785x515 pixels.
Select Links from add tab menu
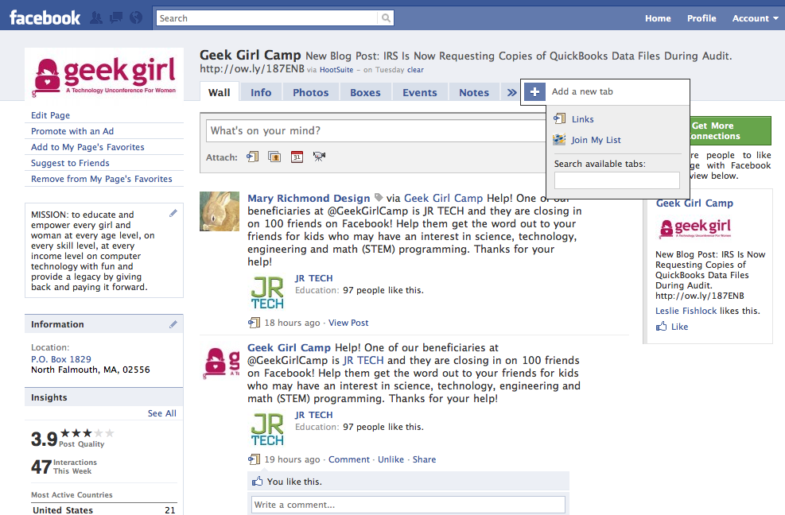coord(583,119)
